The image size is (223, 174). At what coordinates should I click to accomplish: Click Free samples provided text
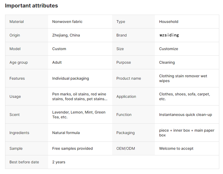pyautogui.click(x=72, y=148)
